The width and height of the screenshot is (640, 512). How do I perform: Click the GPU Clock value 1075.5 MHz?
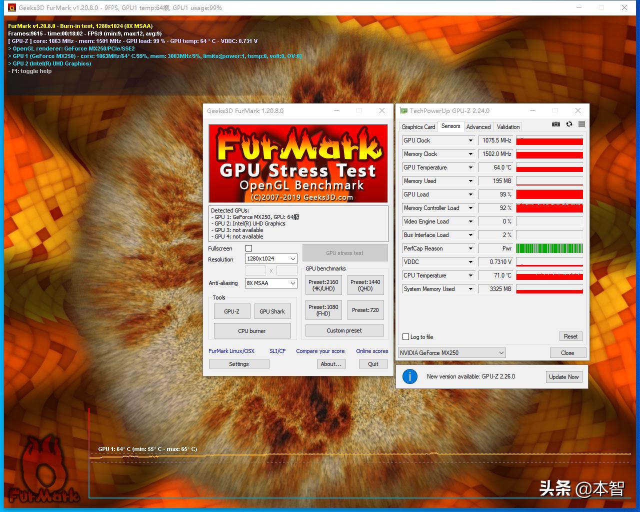496,140
